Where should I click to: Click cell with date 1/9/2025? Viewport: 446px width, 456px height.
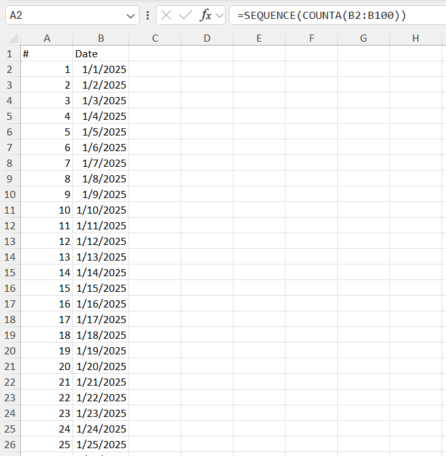click(x=100, y=194)
